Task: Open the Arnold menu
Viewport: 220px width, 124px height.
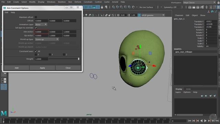Action: (115, 2)
